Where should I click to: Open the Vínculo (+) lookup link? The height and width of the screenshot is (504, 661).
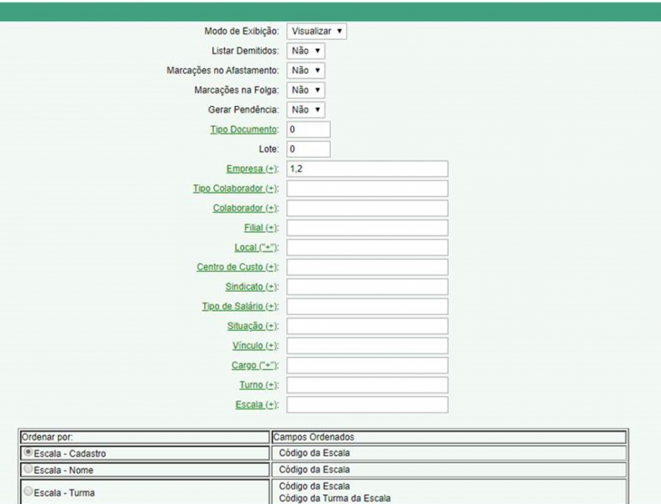point(254,345)
